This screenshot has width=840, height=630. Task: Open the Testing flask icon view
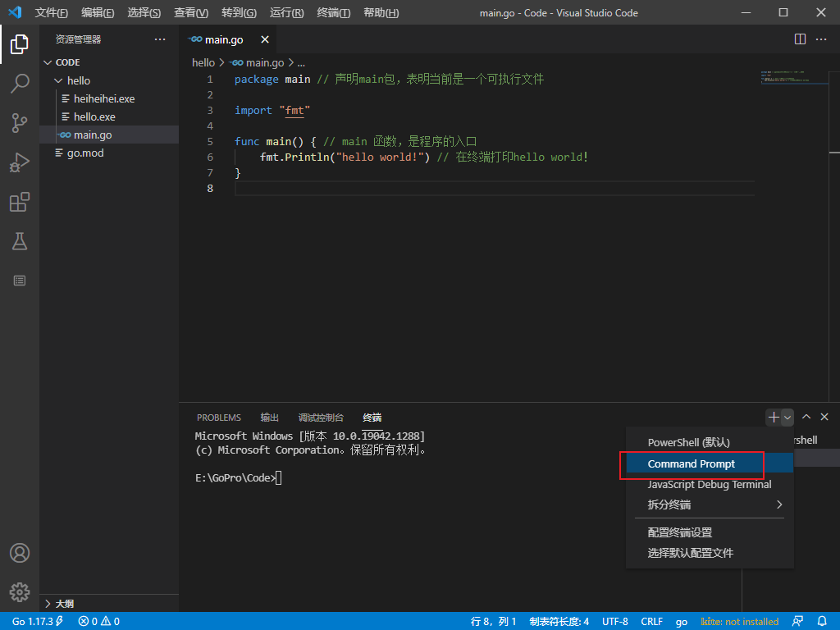coord(20,241)
